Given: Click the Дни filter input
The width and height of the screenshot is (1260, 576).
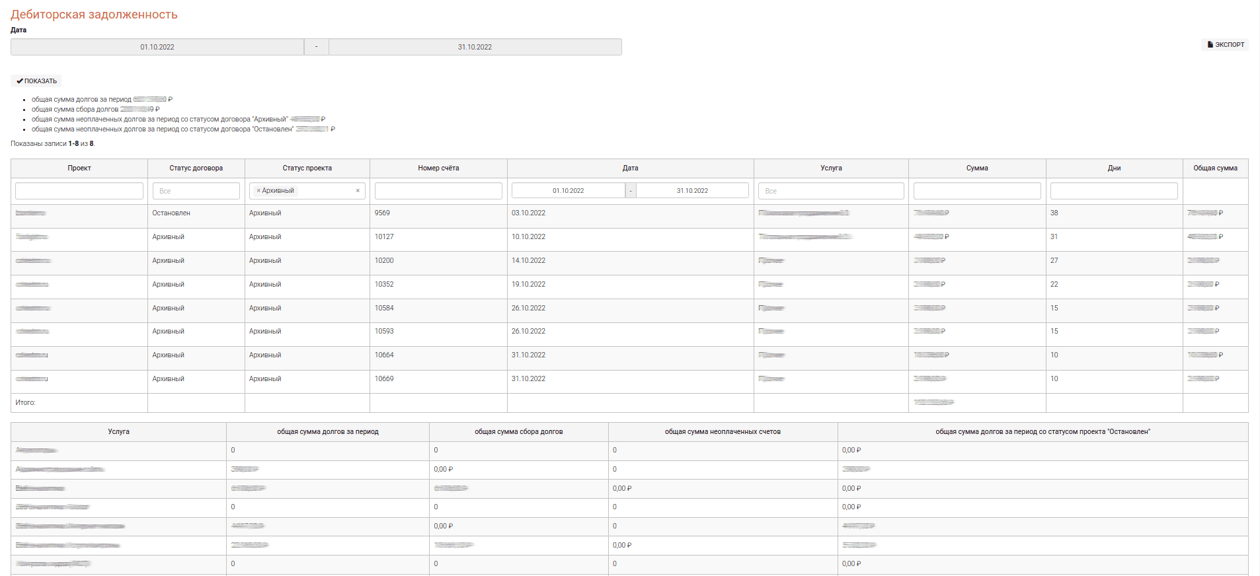Looking at the screenshot, I should point(1113,191).
